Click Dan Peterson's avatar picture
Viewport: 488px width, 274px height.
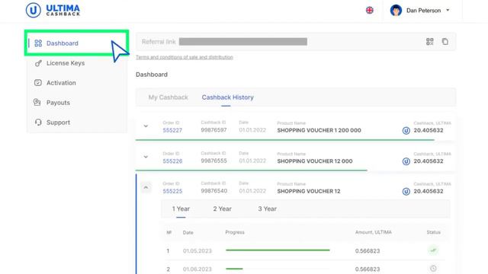point(396,10)
